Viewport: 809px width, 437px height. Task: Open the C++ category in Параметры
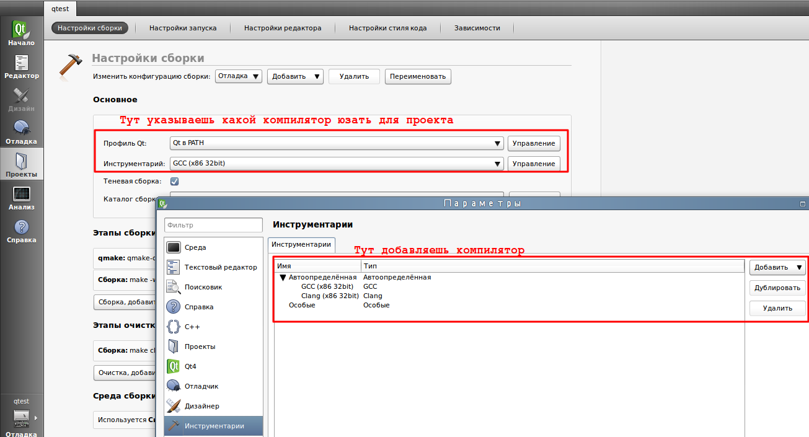pos(213,327)
